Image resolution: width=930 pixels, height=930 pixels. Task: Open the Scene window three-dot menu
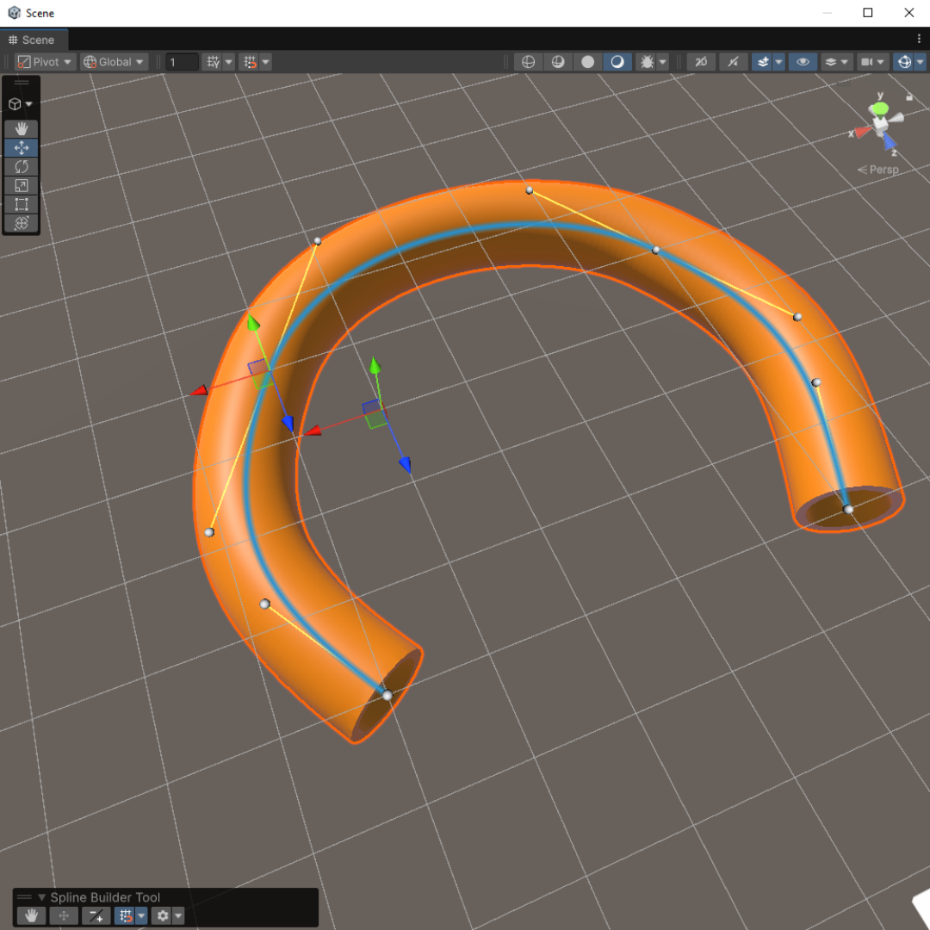coord(920,39)
